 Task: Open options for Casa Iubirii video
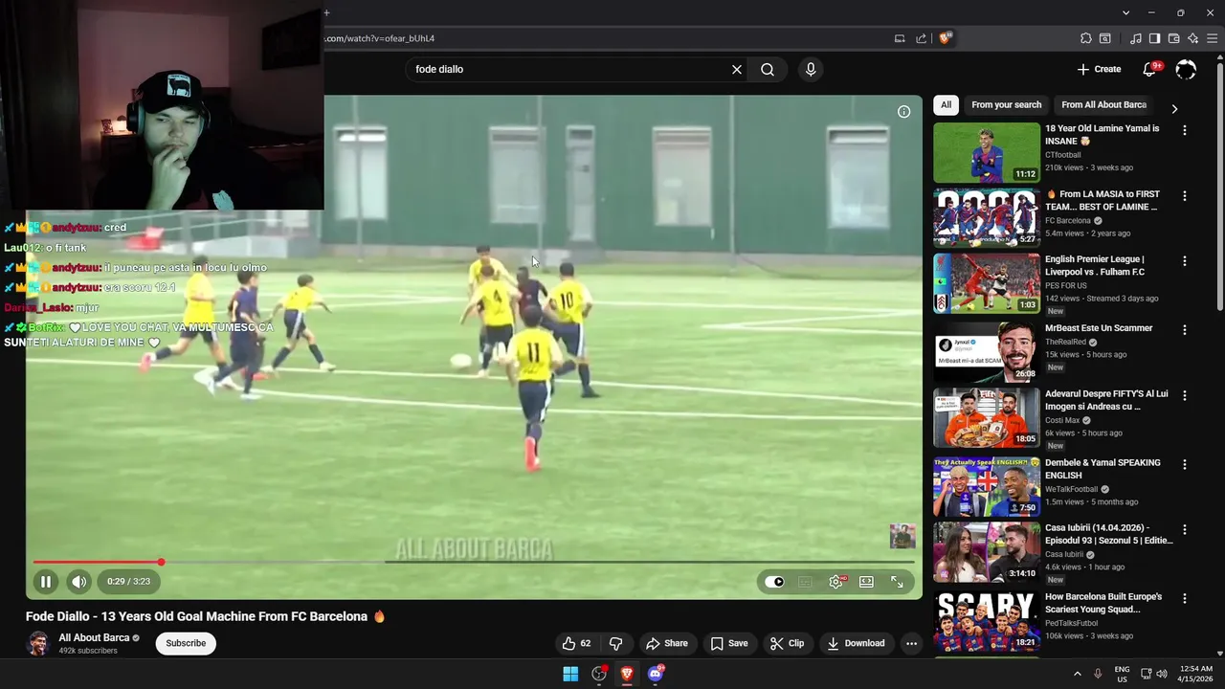pos(1185,529)
